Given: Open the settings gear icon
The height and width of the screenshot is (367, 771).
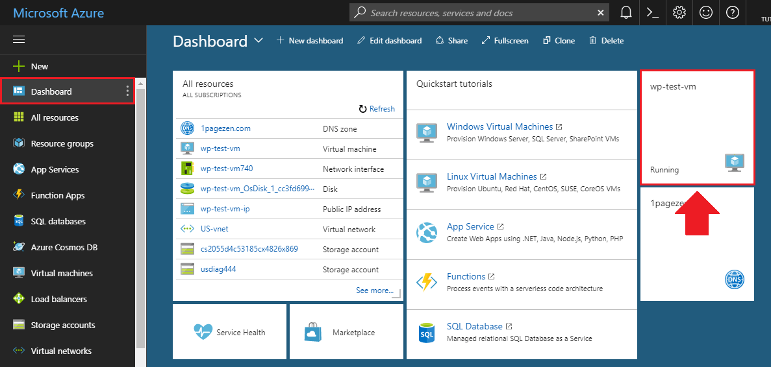Looking at the screenshot, I should [x=679, y=13].
